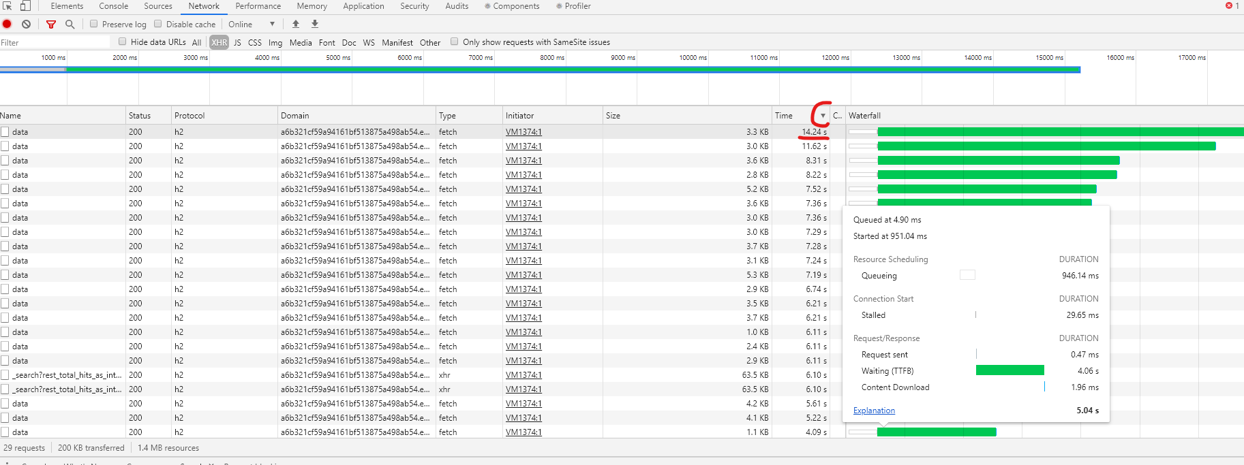The width and height of the screenshot is (1244, 465).
Task: Select the XHR filter type
Action: click(219, 42)
